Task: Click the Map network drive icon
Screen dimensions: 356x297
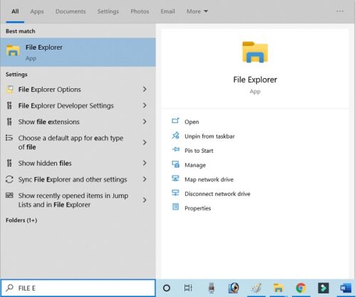Action: tap(176, 178)
